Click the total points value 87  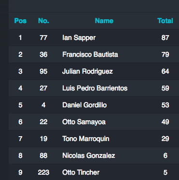click(165, 38)
